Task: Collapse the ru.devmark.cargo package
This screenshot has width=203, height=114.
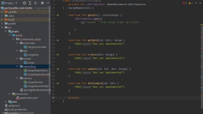Action: pos(13,39)
